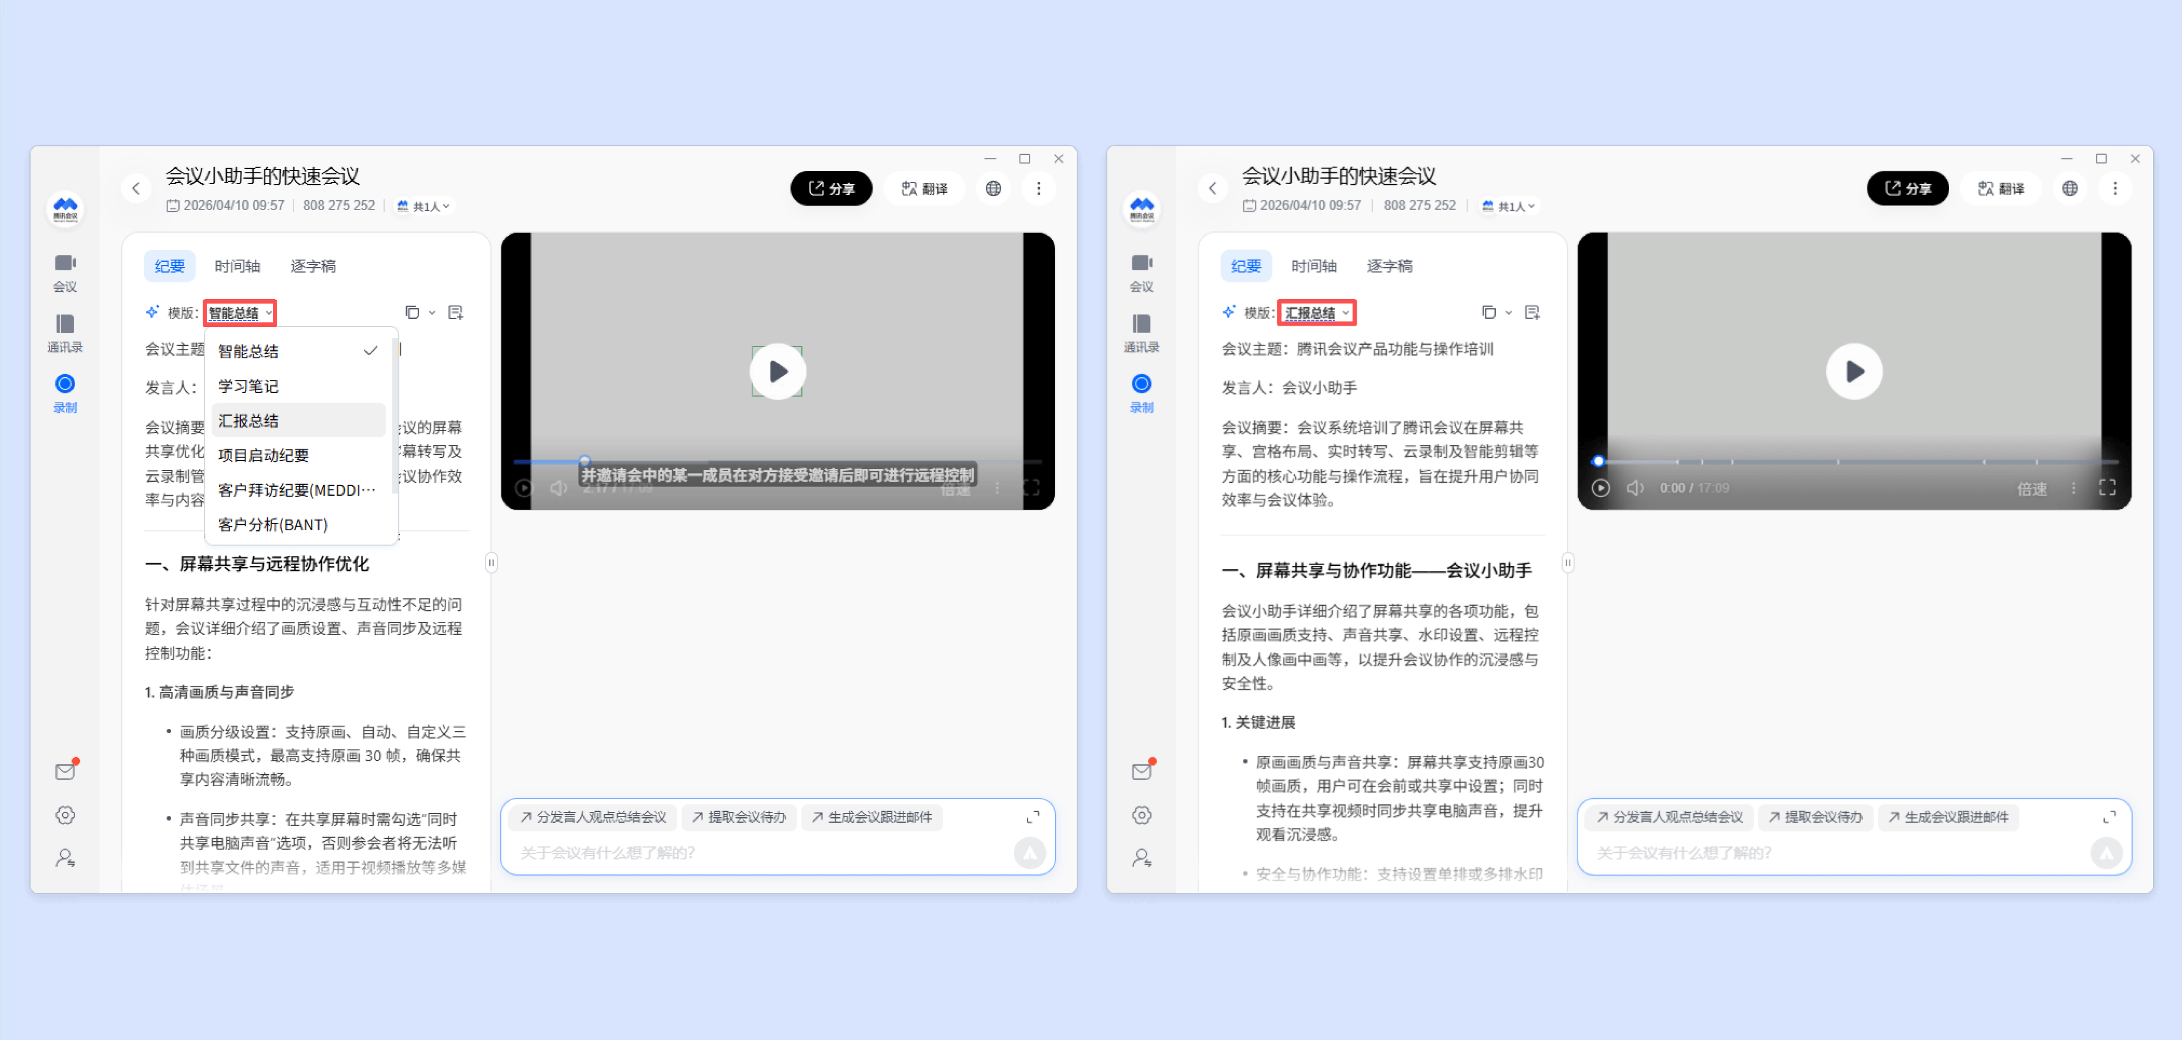This screenshot has width=2182, height=1040.
Task: Switch to 逐字稿 tab in left window
Action: click(313, 266)
